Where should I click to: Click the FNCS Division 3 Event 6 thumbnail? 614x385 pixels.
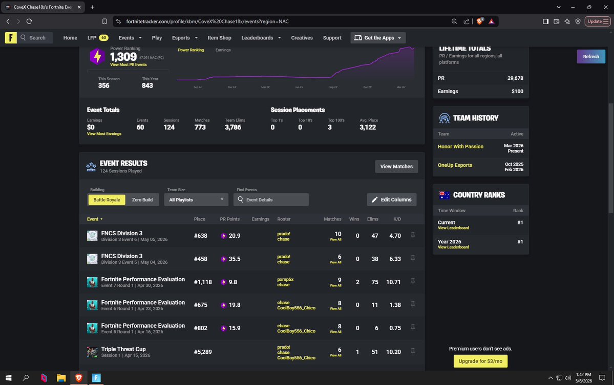pos(92,236)
